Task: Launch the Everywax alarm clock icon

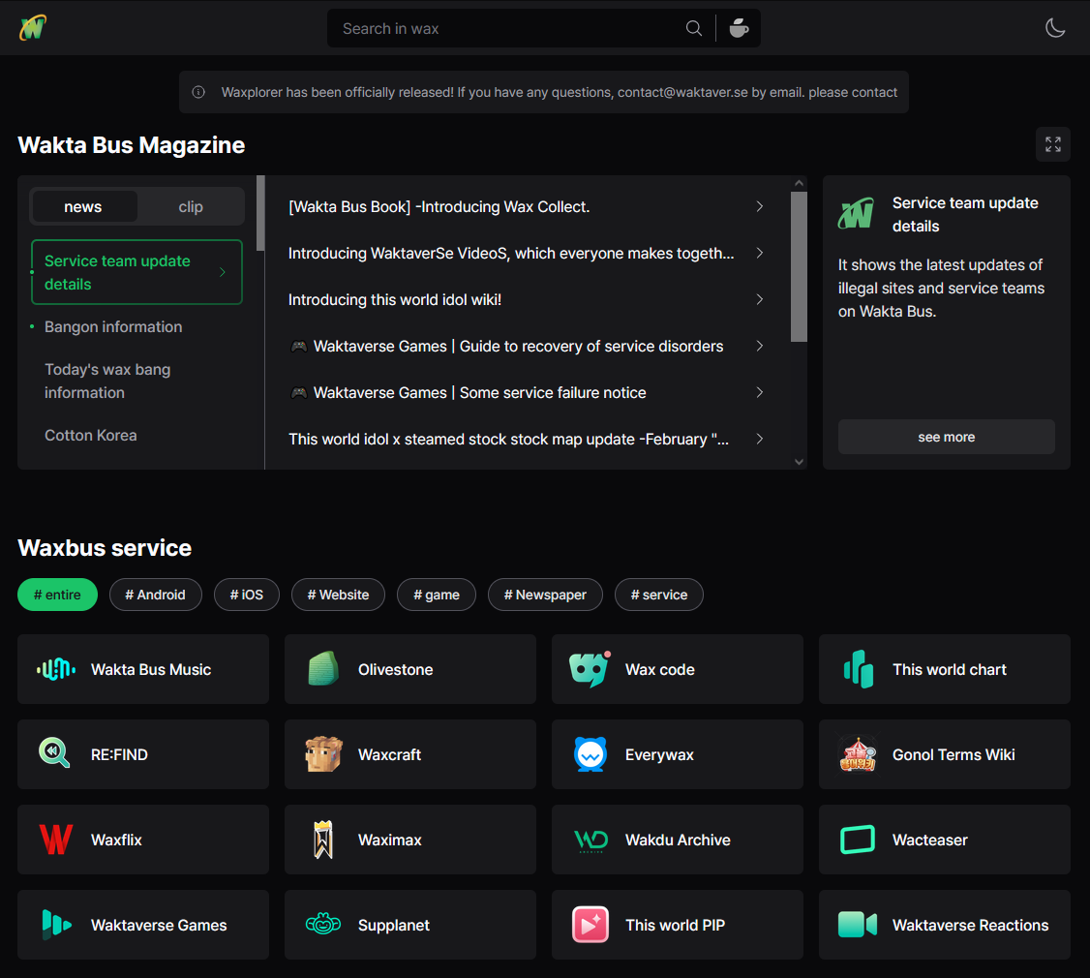Action: tap(590, 754)
